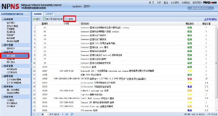Open 存储空间配置 in sidebar
218x116 pixels.
pyautogui.click(x=13, y=41)
